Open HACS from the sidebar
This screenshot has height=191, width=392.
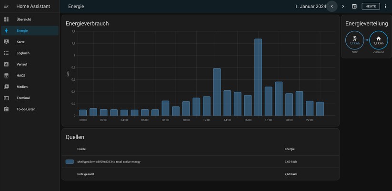(x=21, y=76)
